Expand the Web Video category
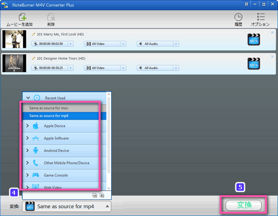 pyautogui.click(x=27, y=187)
